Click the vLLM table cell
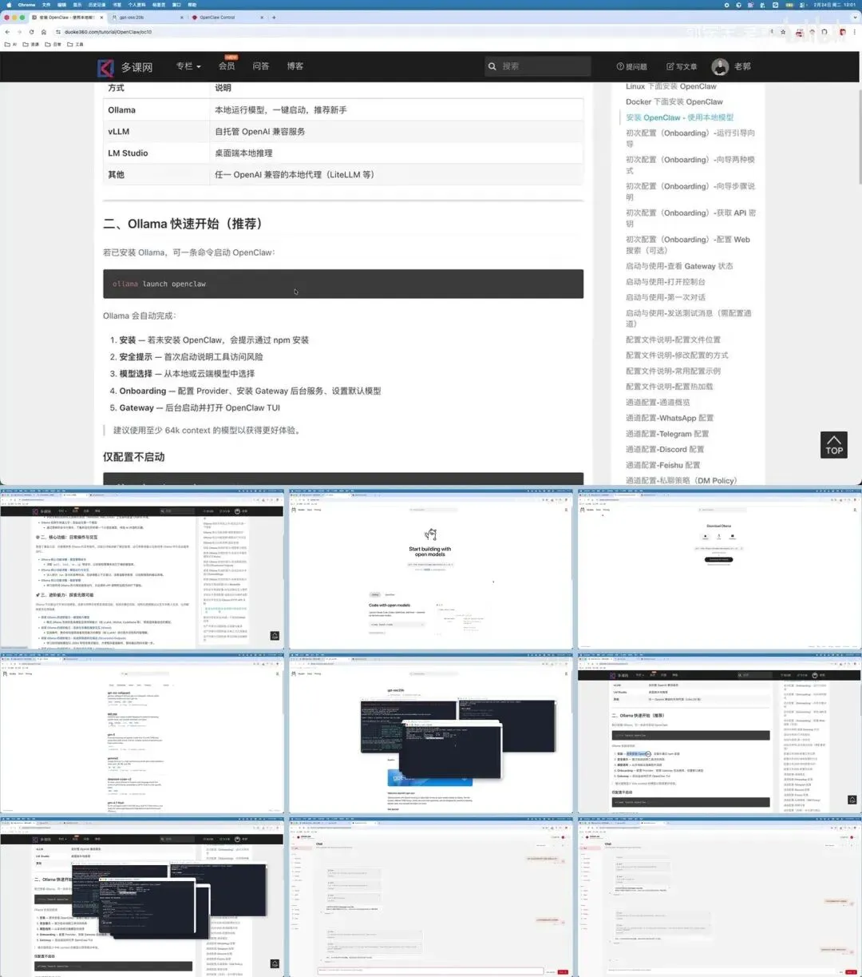The image size is (862, 977). 156,131
